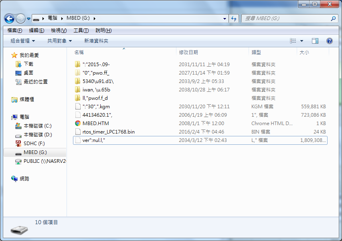Toggle the preview pane button
The image size is (342, 241).
tap(315, 41)
